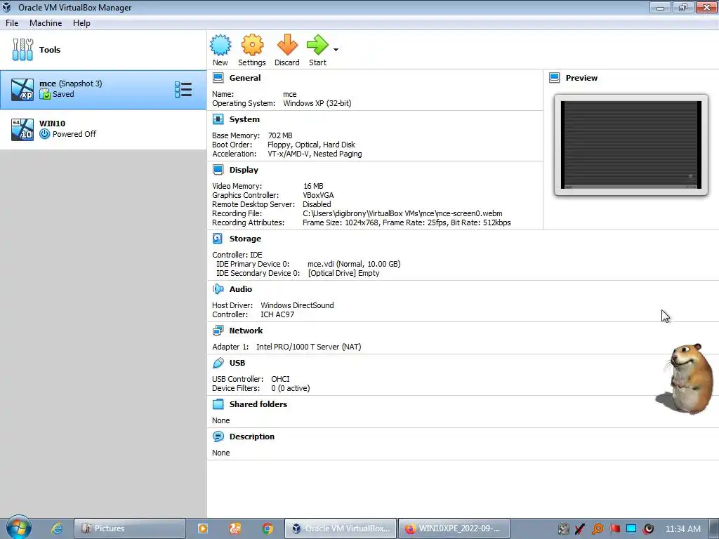Click the Saved state label under mce
719x539 pixels.
[x=63, y=94]
